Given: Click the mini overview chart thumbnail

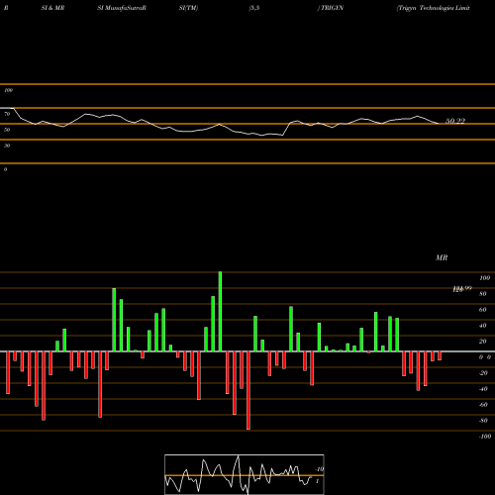Looking at the screenshot, I should [x=245, y=474].
